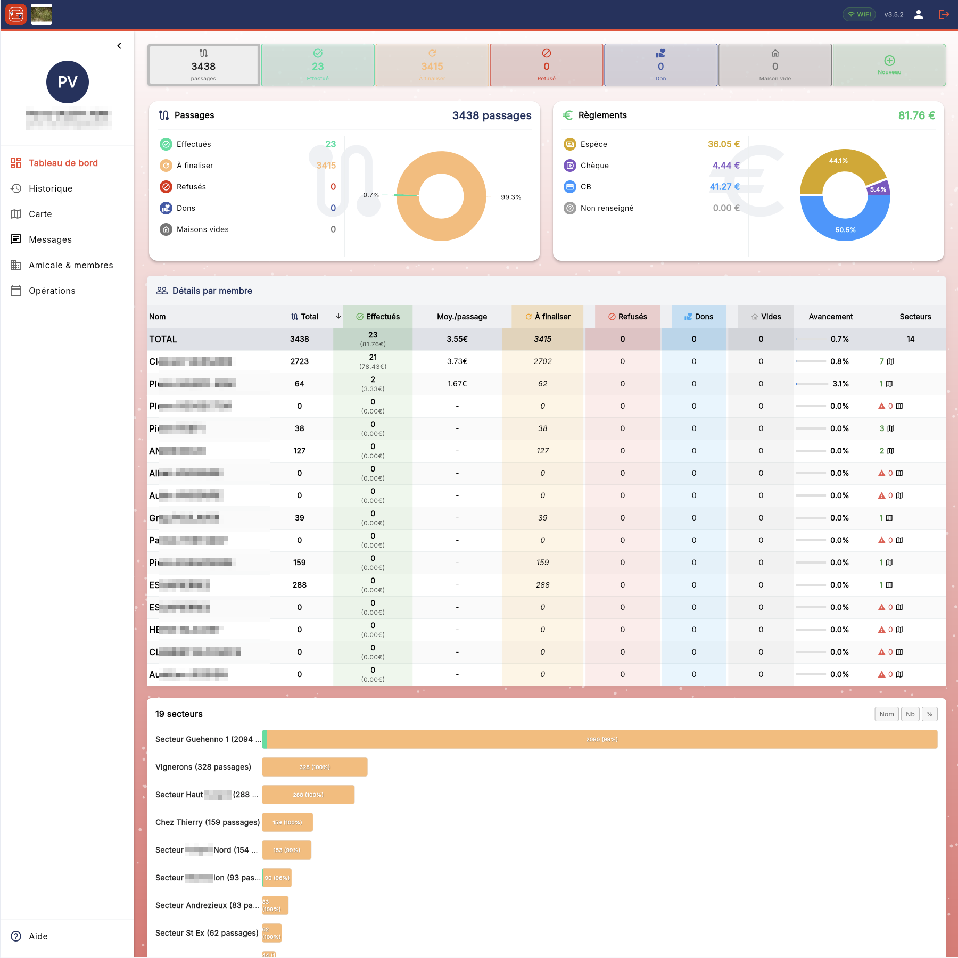
Task: Go to Amicale & membres page
Action: (71, 265)
